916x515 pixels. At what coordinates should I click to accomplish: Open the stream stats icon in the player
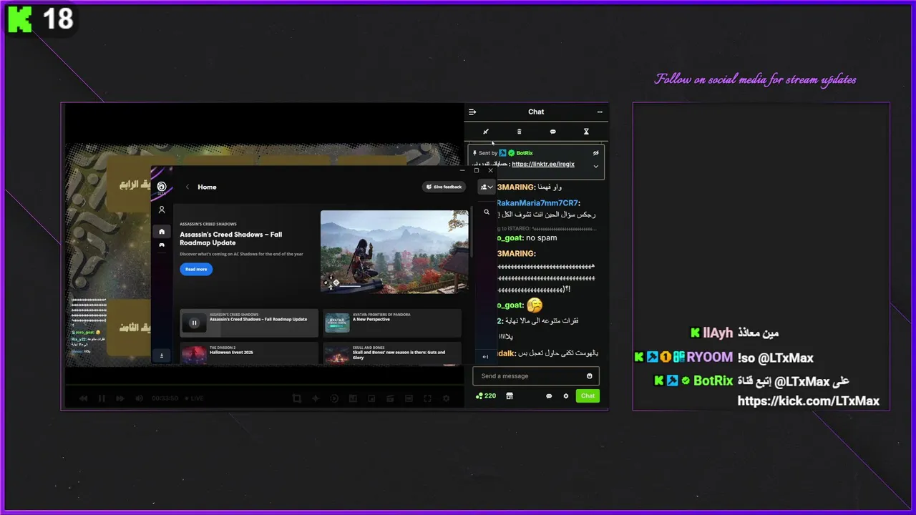353,398
